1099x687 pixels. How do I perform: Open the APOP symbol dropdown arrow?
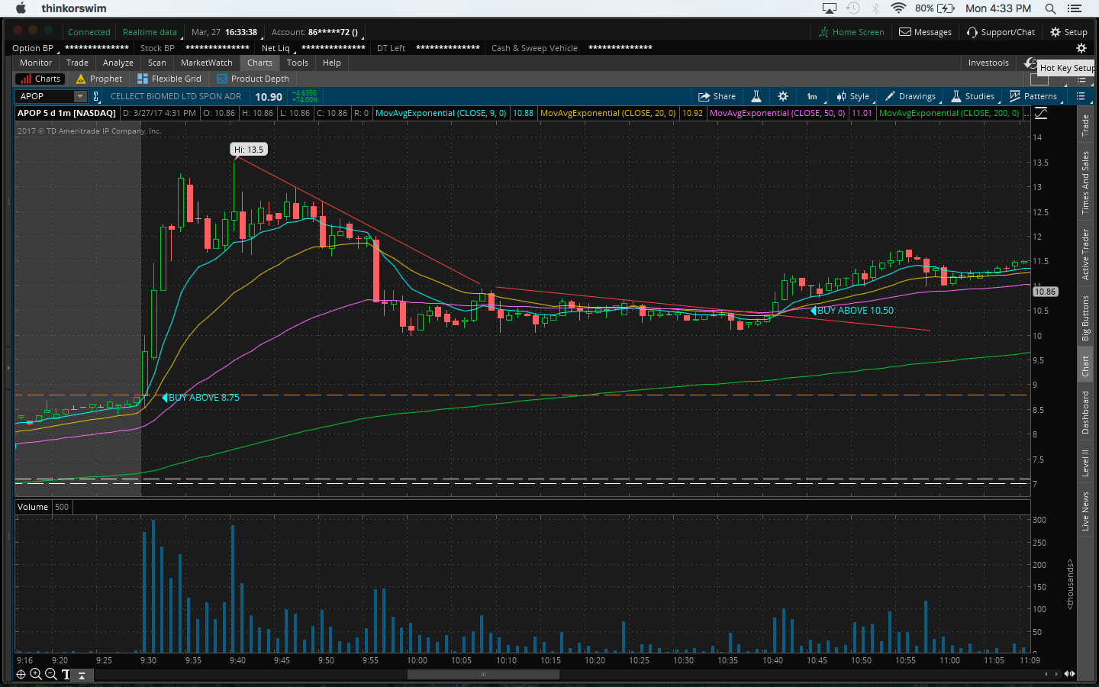point(79,96)
